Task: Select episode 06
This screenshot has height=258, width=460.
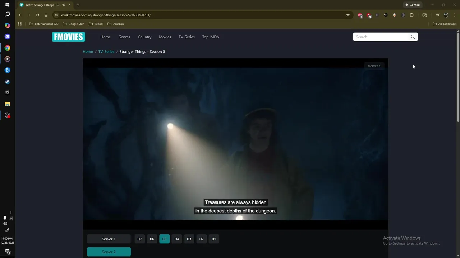Action: [x=152, y=239]
